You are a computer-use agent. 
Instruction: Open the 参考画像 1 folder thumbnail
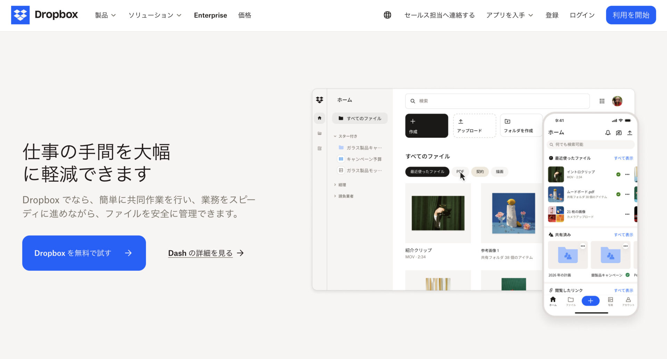(512, 213)
